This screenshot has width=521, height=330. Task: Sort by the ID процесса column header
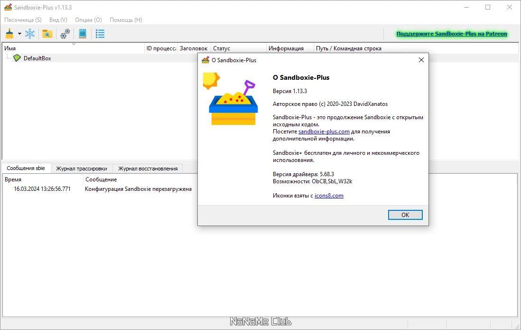pyautogui.click(x=161, y=48)
